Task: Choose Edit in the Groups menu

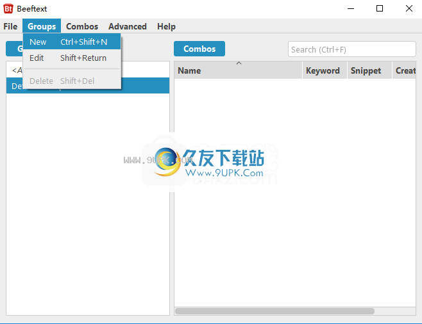Action: pos(72,58)
